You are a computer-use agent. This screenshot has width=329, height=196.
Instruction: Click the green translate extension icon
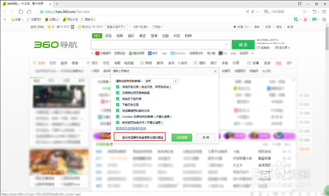(296, 20)
